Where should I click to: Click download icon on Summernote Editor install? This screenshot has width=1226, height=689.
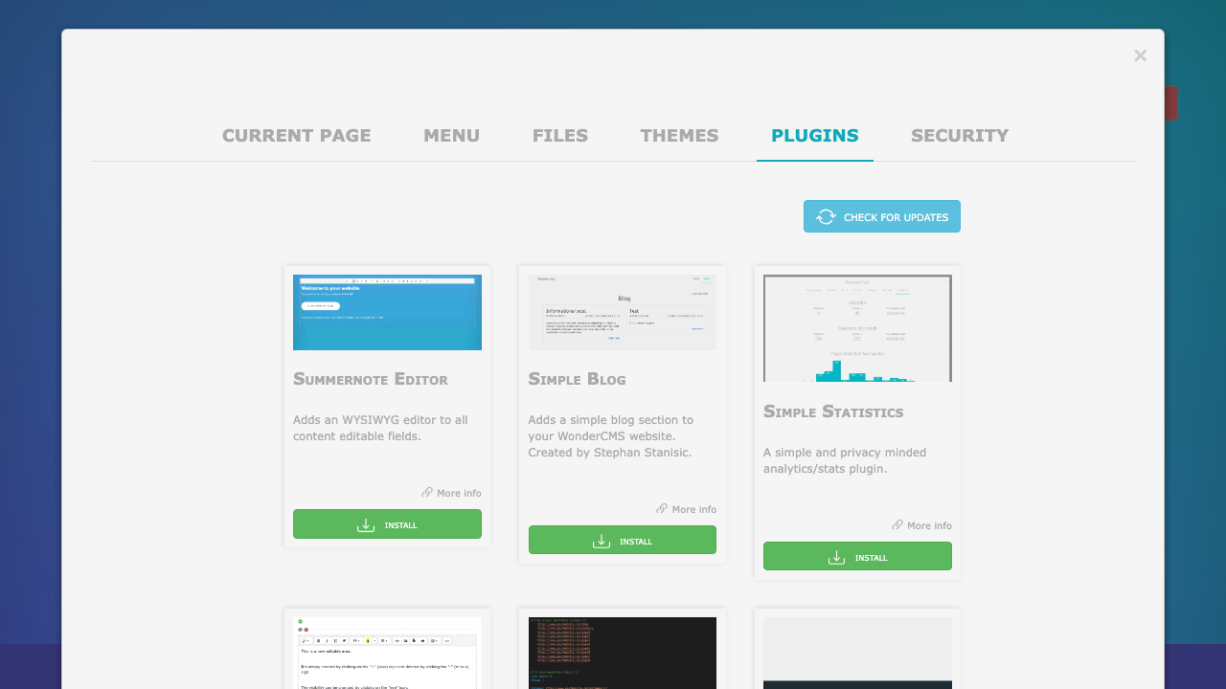(x=366, y=524)
